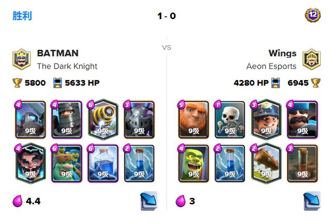The width and height of the screenshot is (330, 223).
Task: Select the Earthquake spell card
Action: [x=303, y=163]
